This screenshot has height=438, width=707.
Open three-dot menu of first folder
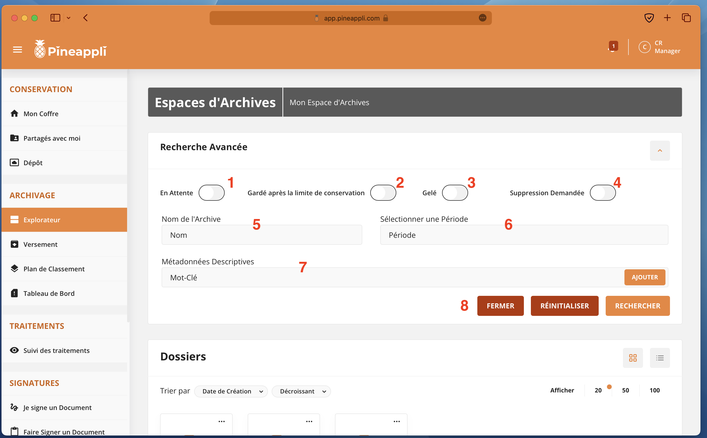pos(221,421)
